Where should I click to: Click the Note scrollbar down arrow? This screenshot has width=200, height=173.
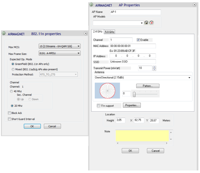(x=171, y=139)
